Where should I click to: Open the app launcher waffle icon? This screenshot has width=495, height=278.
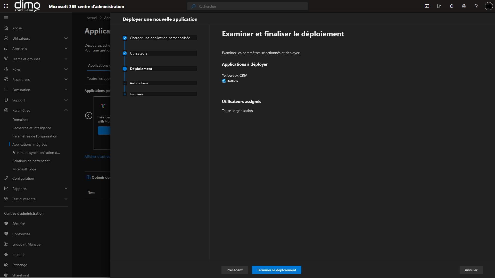(6, 6)
